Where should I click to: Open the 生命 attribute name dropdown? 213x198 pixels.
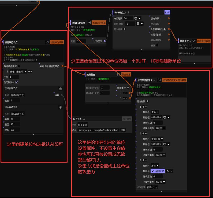(x=155, y=112)
